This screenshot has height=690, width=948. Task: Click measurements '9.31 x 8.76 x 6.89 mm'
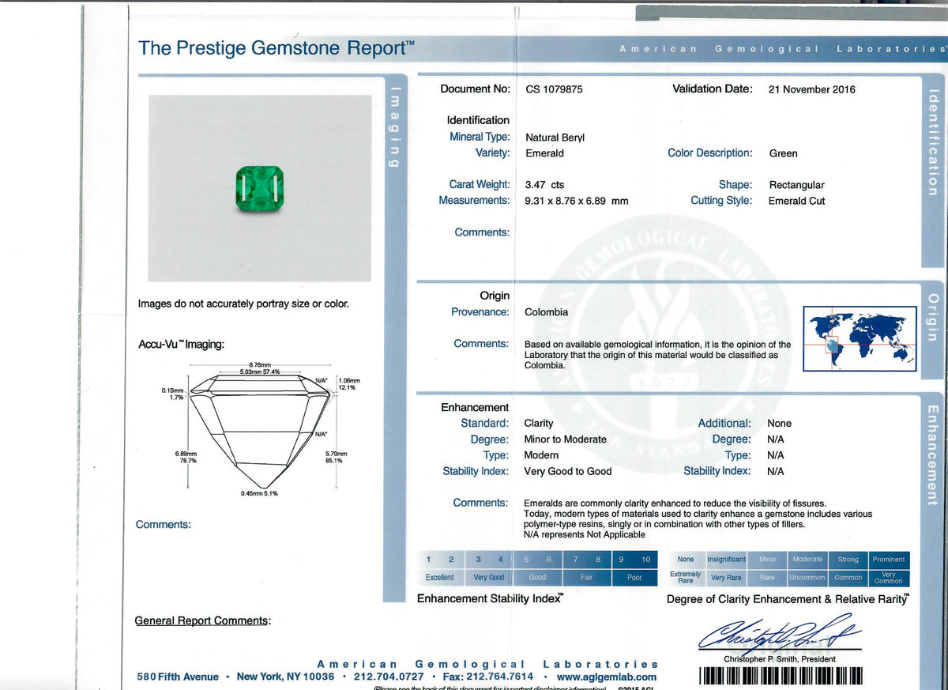coord(577,201)
